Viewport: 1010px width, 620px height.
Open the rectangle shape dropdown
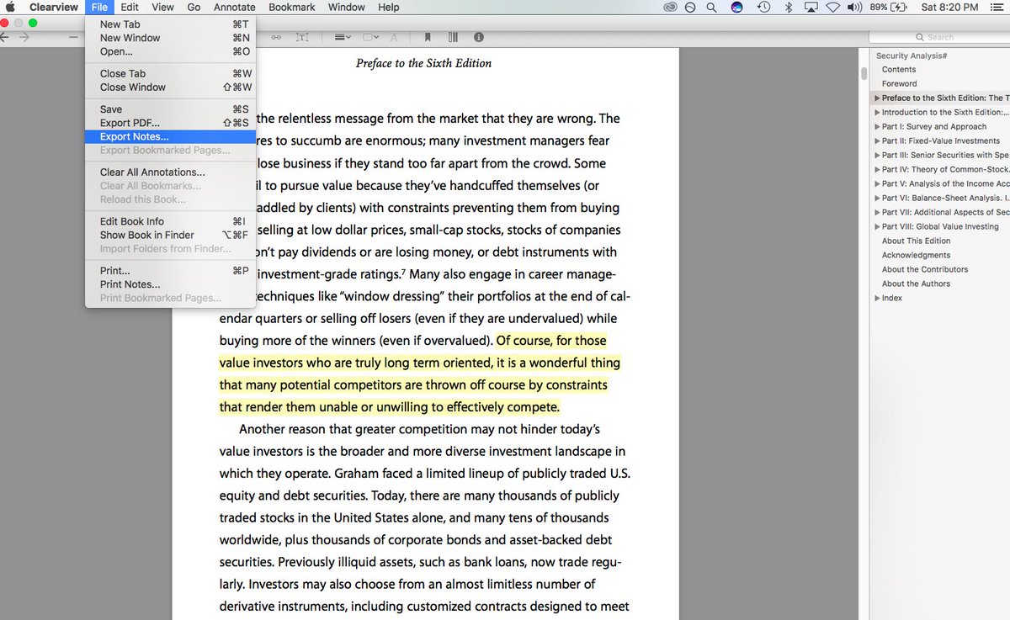[371, 37]
